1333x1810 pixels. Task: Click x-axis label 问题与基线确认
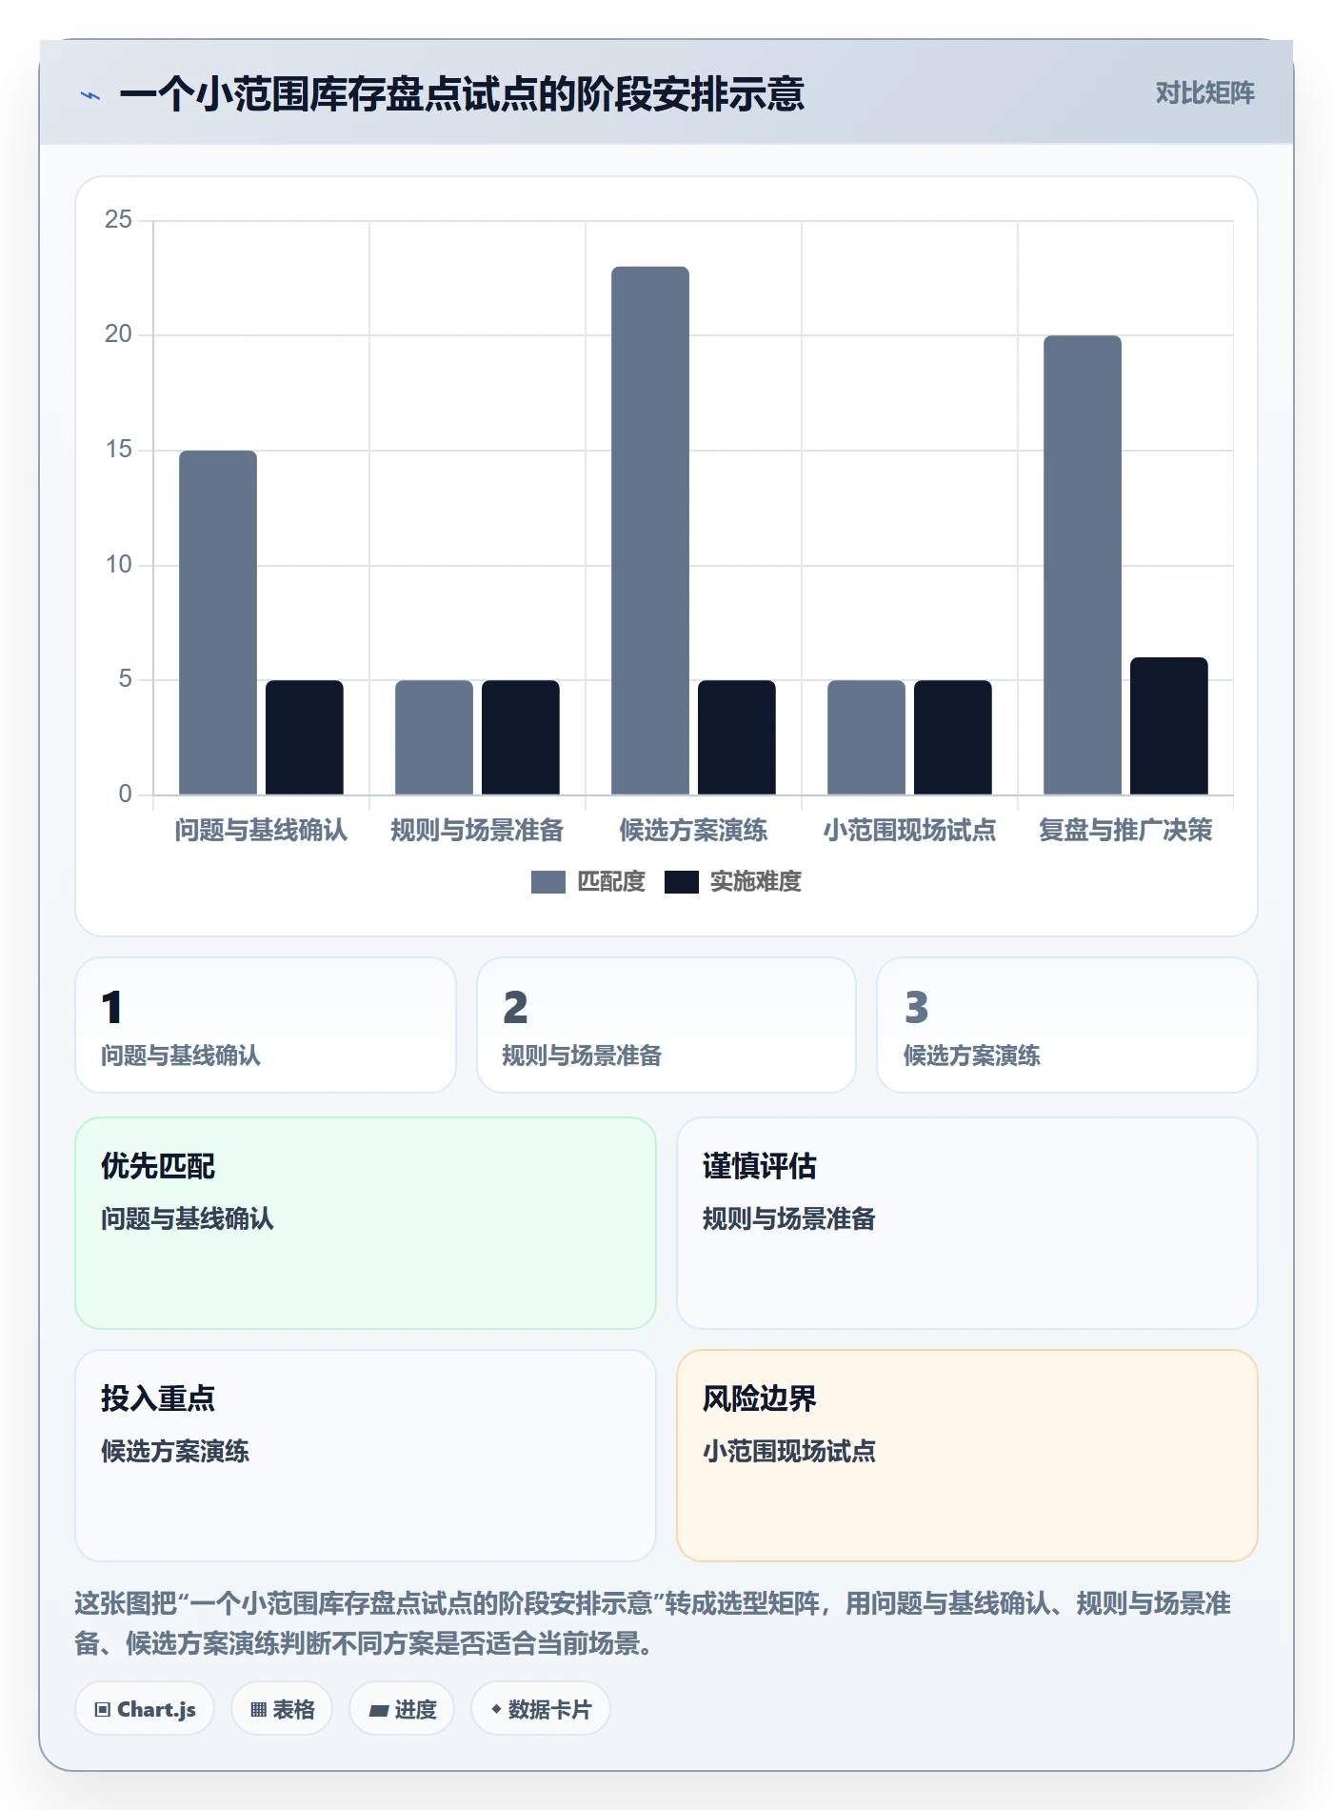pyautogui.click(x=261, y=831)
